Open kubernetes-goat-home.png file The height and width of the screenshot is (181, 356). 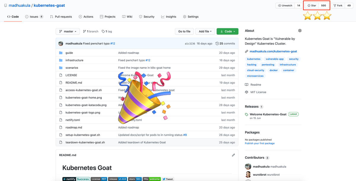[84, 97]
